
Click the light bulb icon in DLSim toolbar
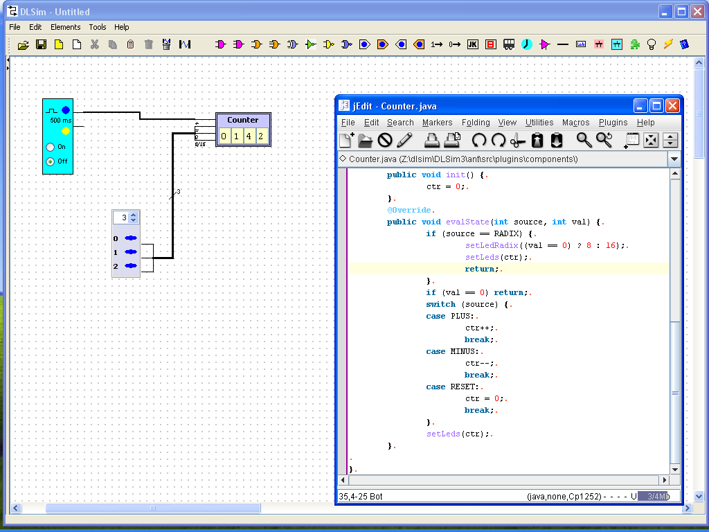tap(651, 44)
